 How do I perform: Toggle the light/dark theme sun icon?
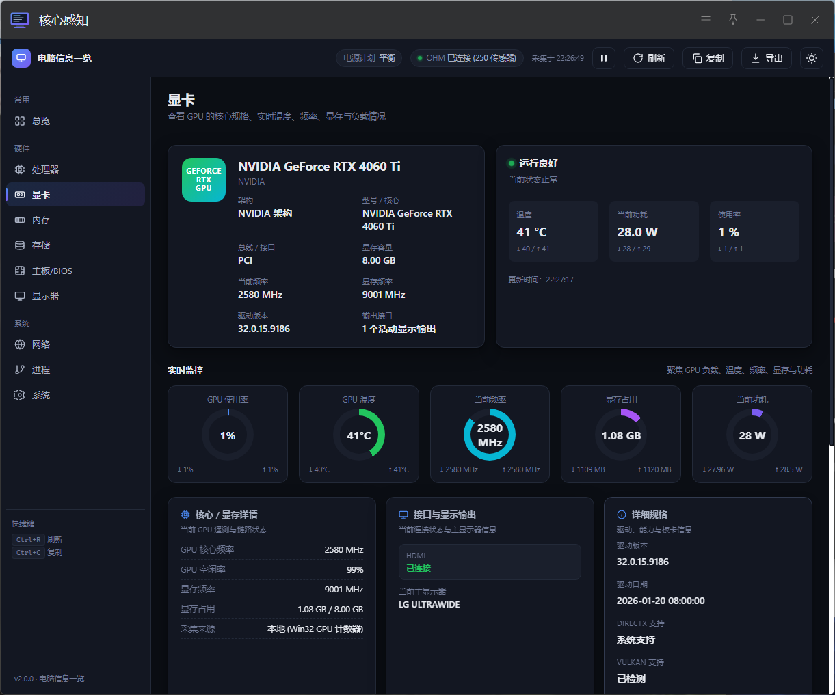coord(812,58)
